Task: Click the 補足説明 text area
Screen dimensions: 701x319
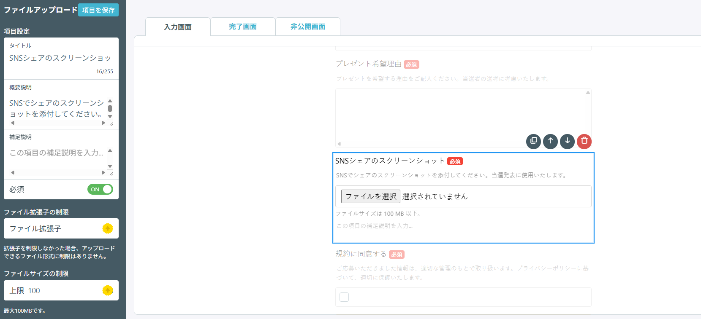Action: coord(56,153)
